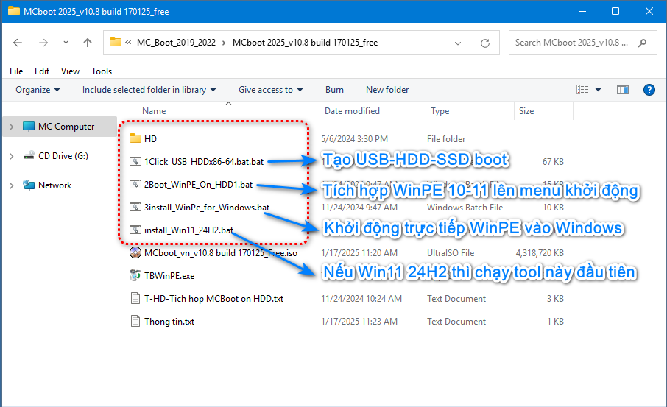Open the Organize dropdown menu
Viewport: 667px width, 407px height.
tap(38, 90)
